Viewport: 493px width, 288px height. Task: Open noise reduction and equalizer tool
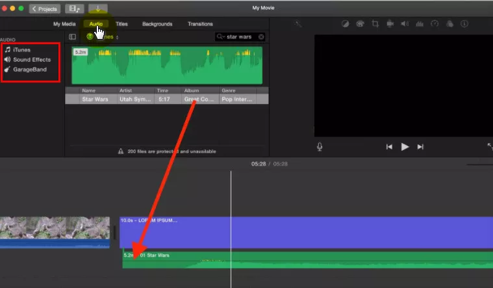tap(420, 24)
